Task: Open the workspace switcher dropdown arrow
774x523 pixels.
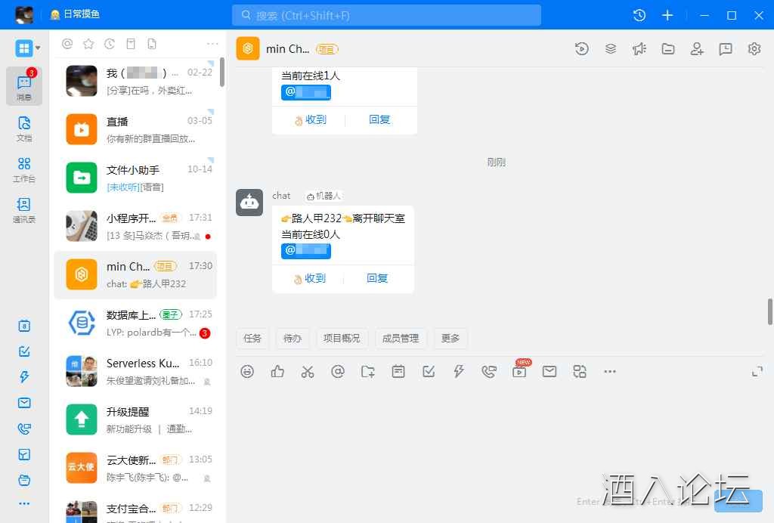Action: coord(38,48)
